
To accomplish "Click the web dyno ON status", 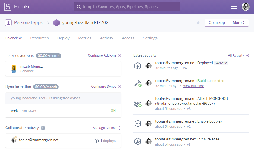I will (113, 111).
